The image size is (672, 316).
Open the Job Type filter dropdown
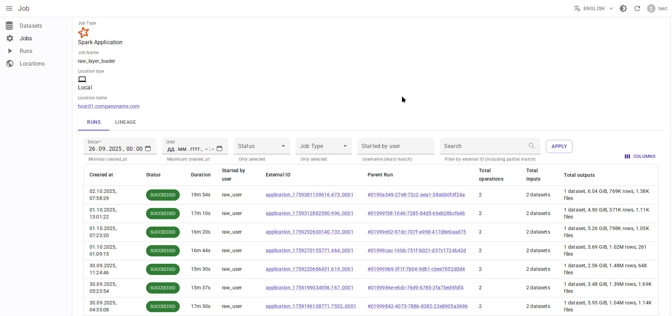tap(324, 146)
